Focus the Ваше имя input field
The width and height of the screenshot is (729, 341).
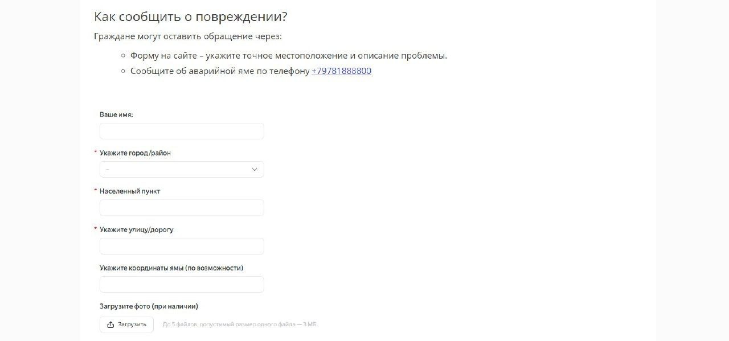click(182, 132)
